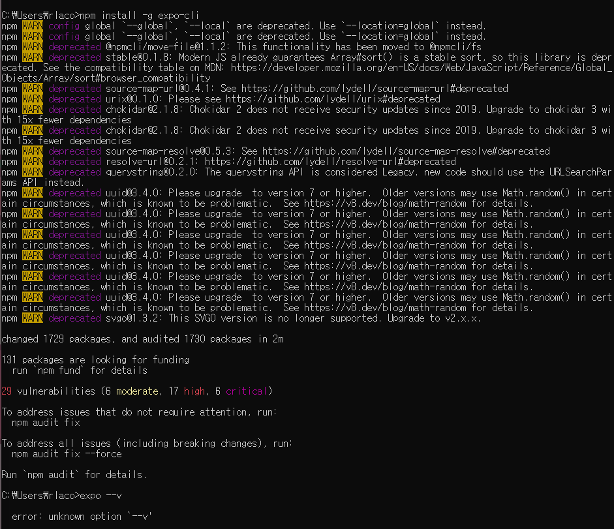The width and height of the screenshot is (614, 529).
Task: Click the red '29' vulnerabilities count
Action: 7,391
